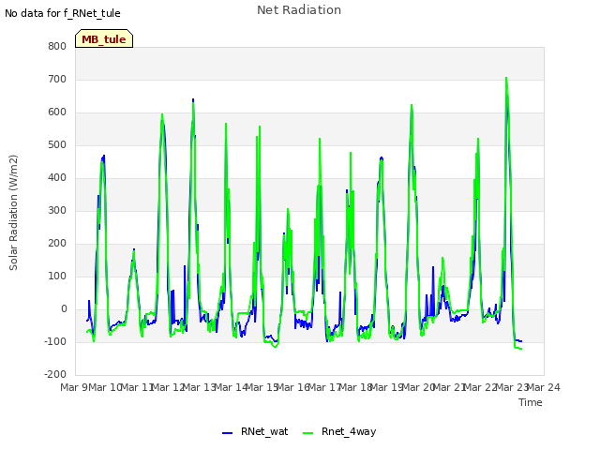This screenshot has width=600, height=450.
Task: Click the green Rnet_4way legend line marker
Action: click(x=308, y=433)
